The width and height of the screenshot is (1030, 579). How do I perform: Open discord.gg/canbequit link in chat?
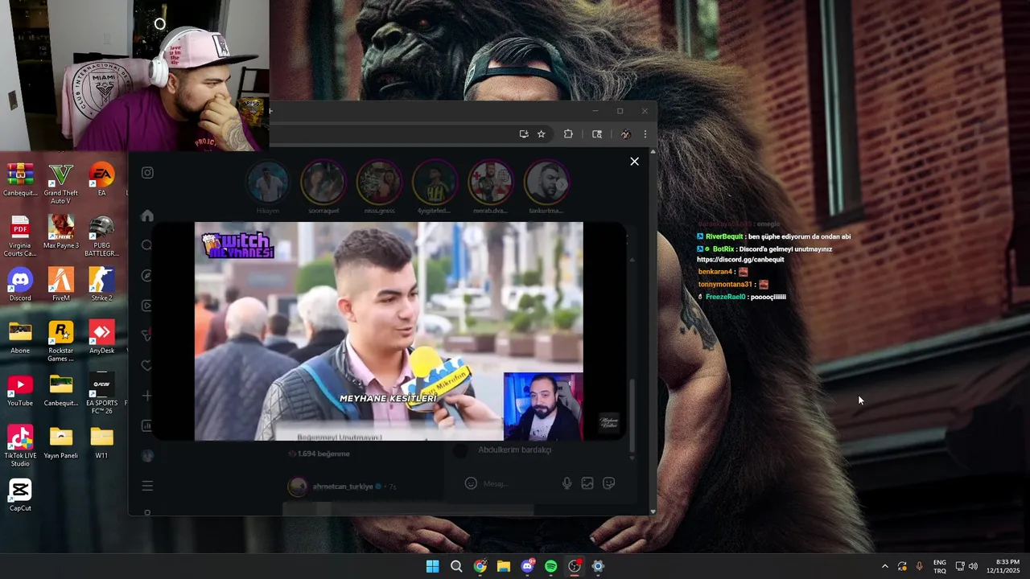tap(740, 260)
